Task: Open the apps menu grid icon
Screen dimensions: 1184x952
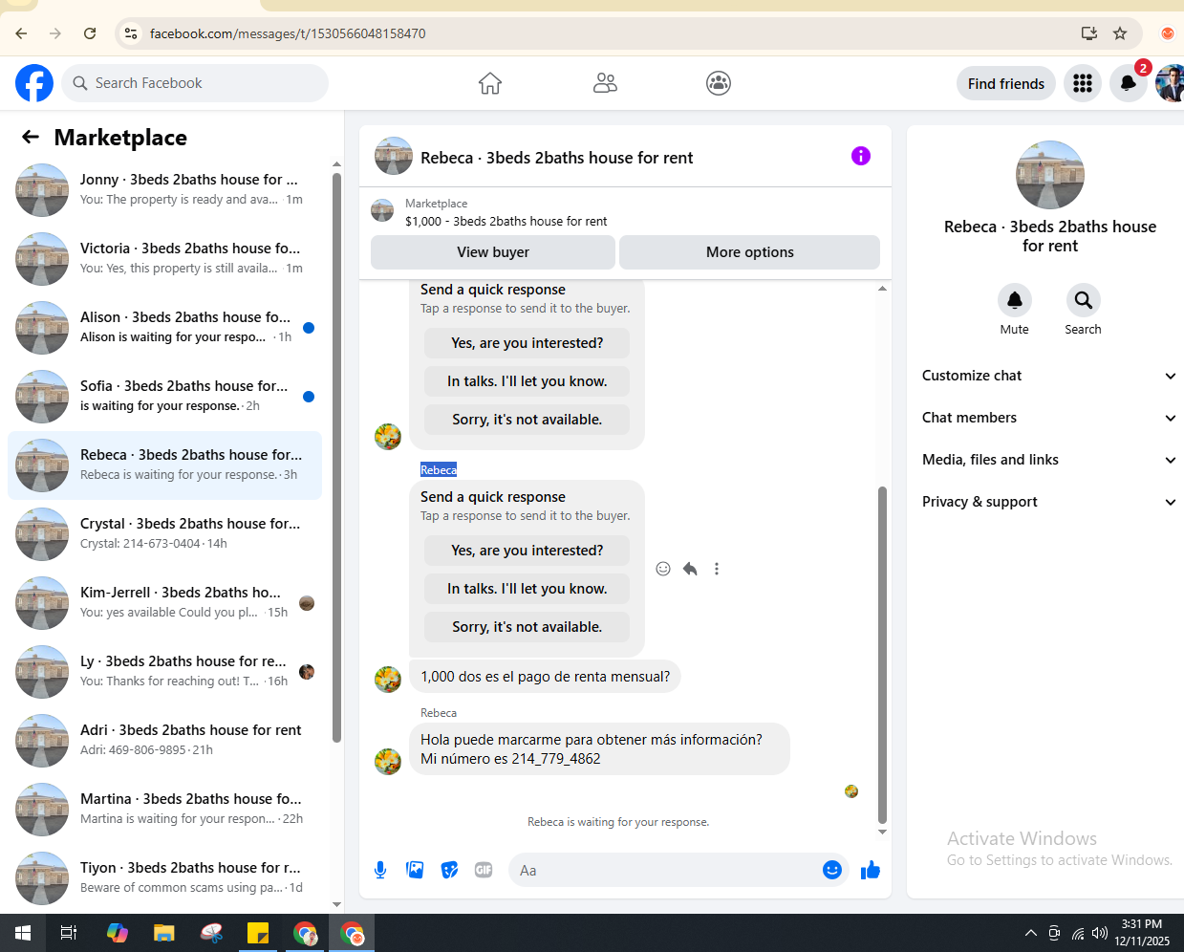Action: (x=1083, y=84)
